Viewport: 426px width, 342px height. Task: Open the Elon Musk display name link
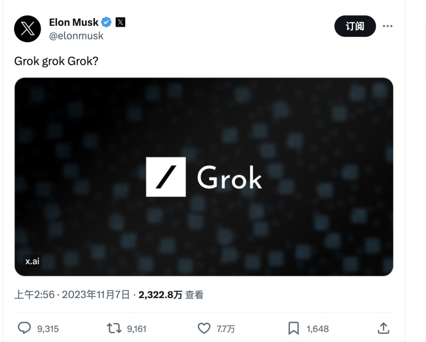74,22
